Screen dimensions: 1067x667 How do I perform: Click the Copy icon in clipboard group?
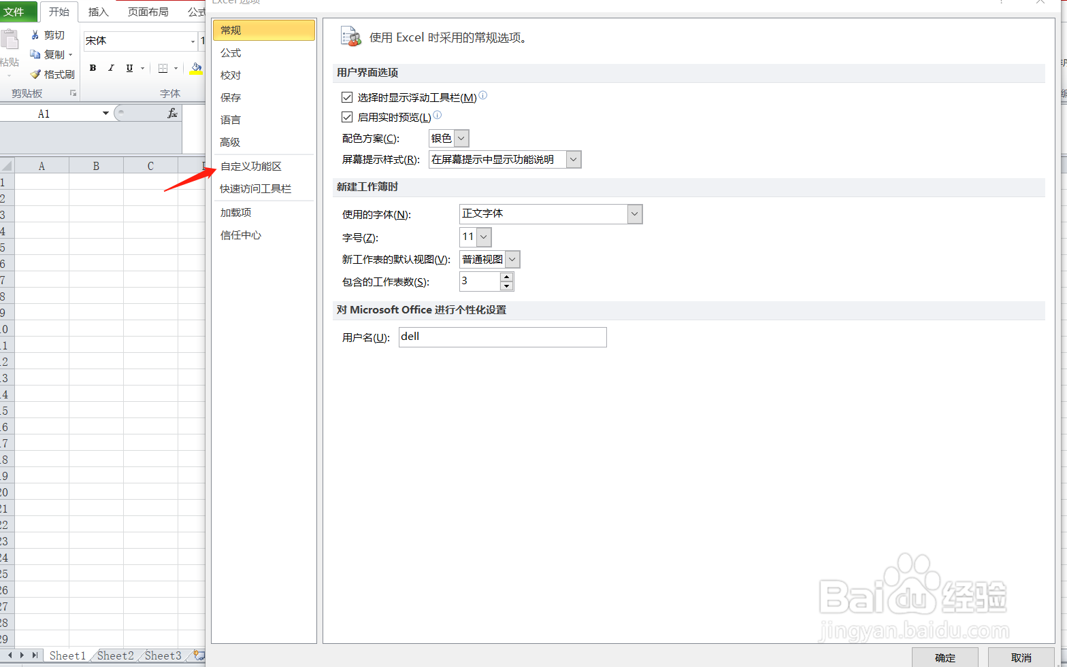[35, 54]
